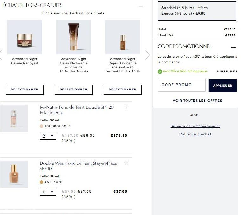Remove the applied ecent35 promo code

pos(227,71)
